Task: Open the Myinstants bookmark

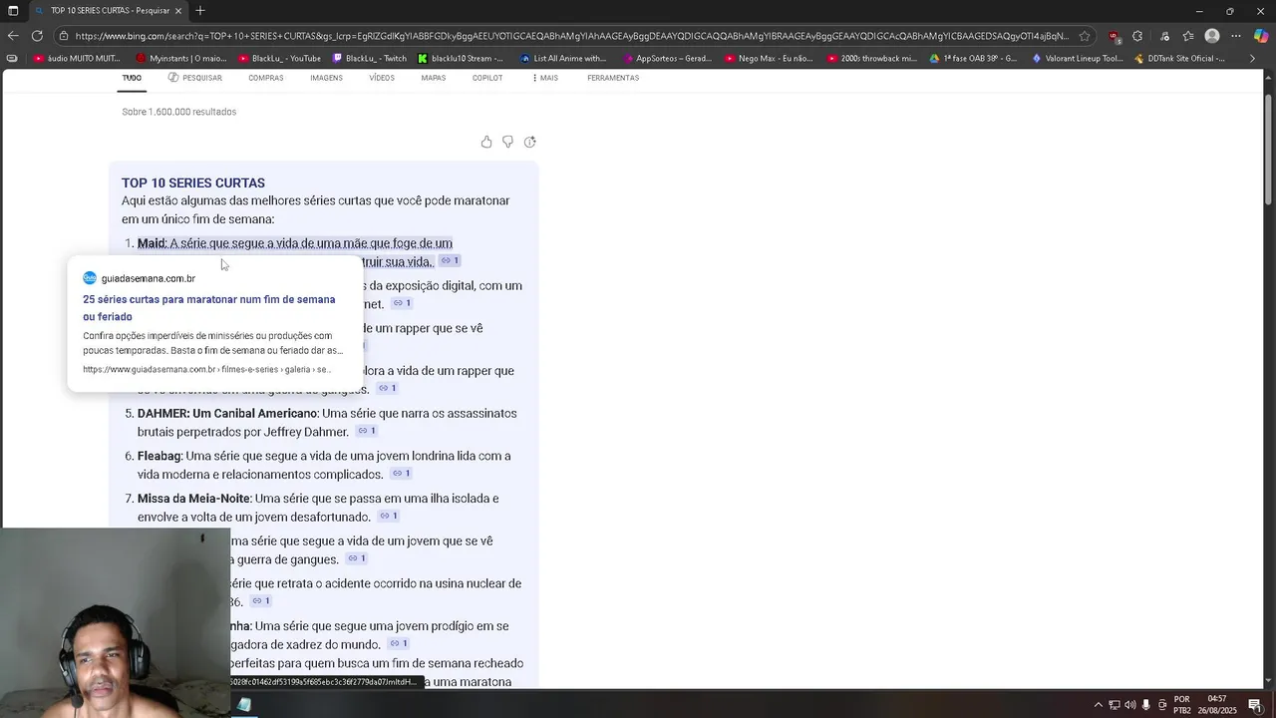Action: coord(181,59)
